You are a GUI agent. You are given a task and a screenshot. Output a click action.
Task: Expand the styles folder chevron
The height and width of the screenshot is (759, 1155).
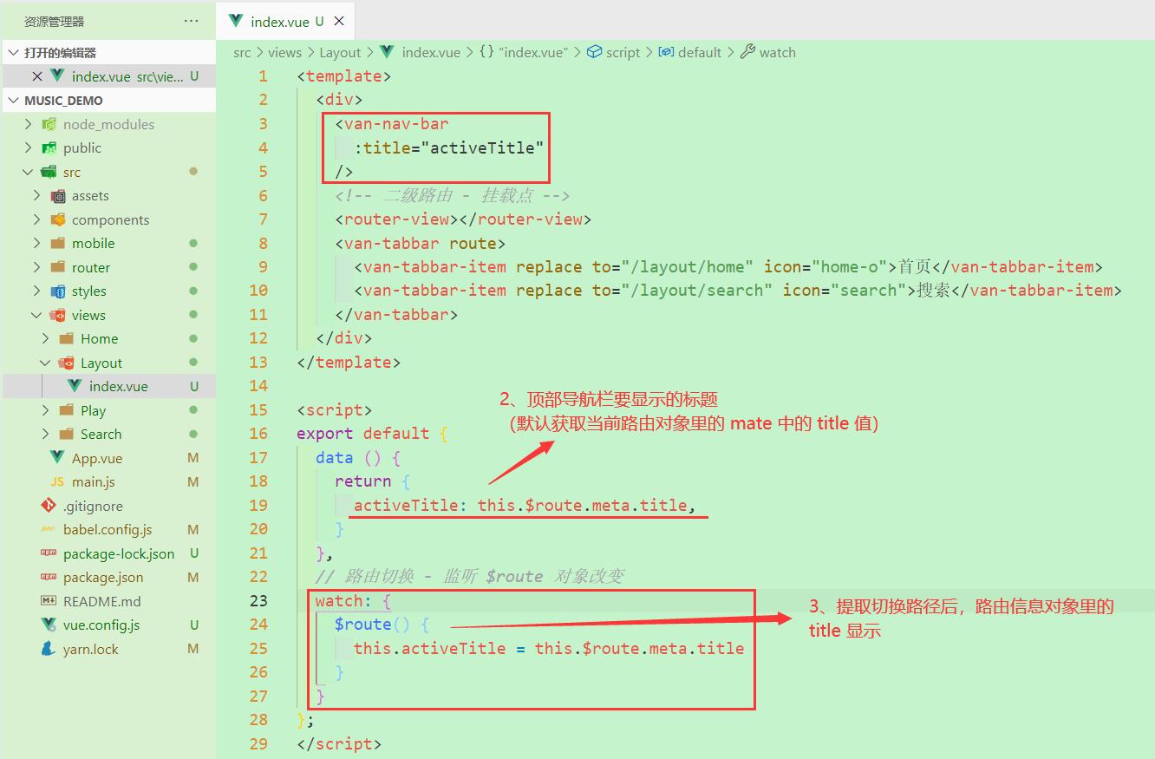tap(36, 291)
